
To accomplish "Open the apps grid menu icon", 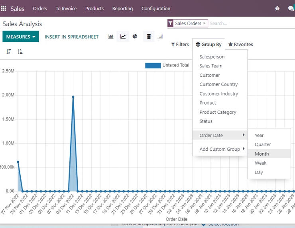I will pyautogui.click(x=4, y=8).
